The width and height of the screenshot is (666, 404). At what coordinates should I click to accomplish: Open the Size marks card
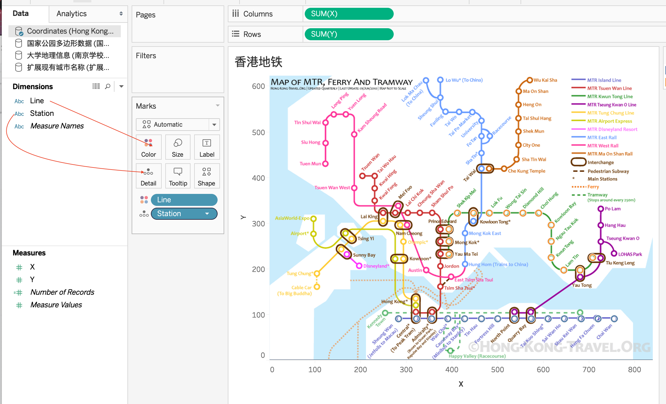pos(178,147)
